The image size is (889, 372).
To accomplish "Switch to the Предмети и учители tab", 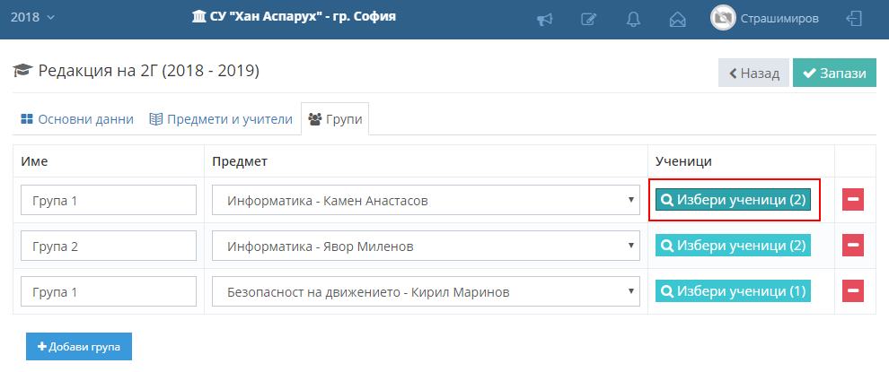I will pyautogui.click(x=221, y=119).
